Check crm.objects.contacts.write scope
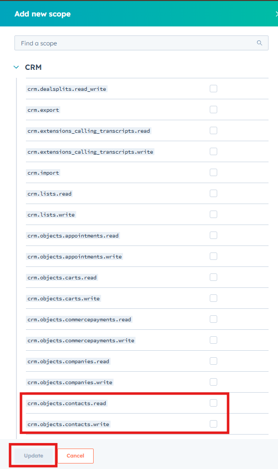The image size is (278, 469). (x=214, y=424)
